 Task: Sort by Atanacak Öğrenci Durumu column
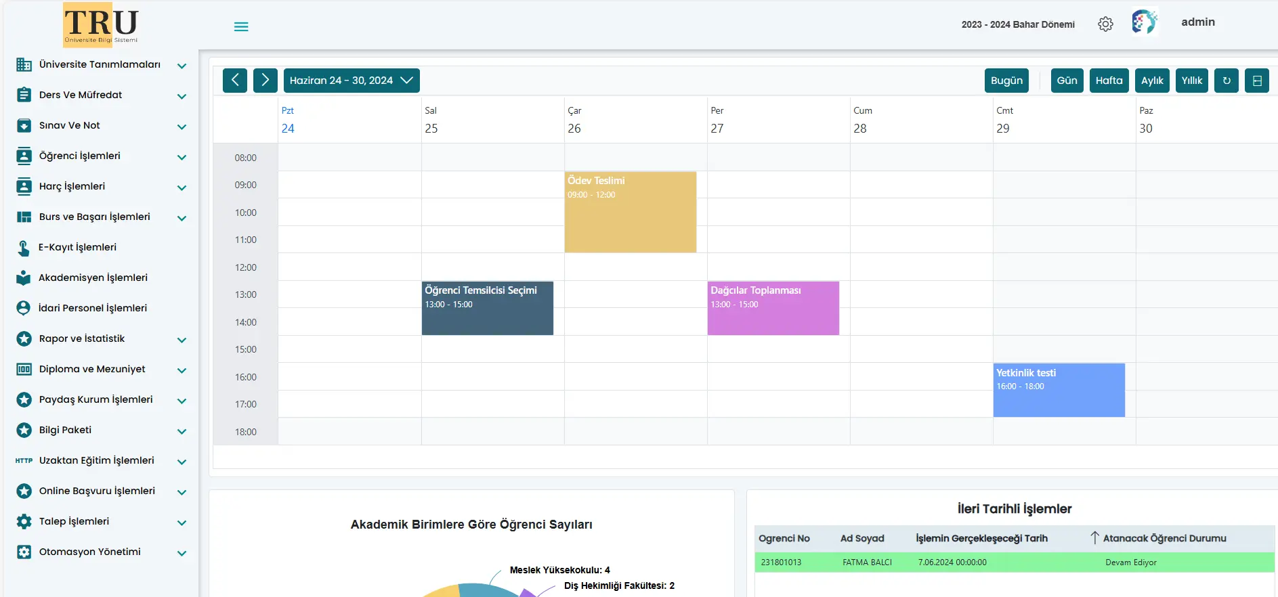tap(1164, 538)
